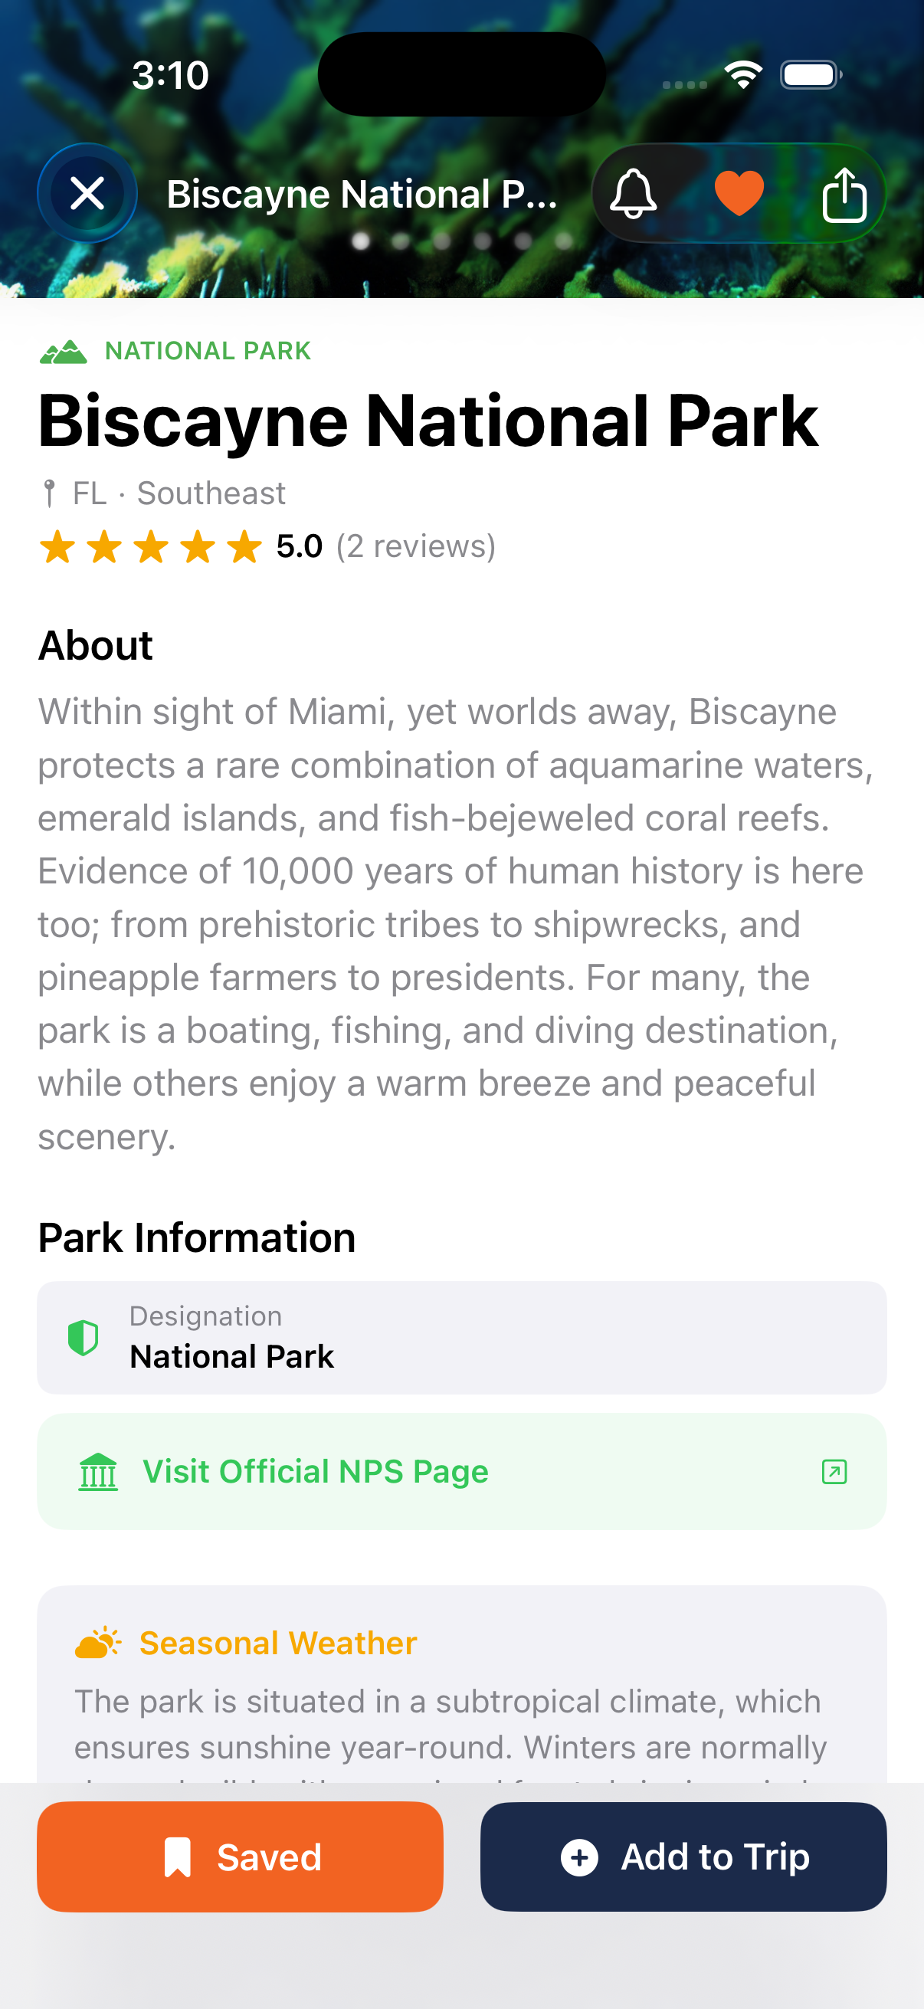Open Visit Official NPS Page link
Viewport: 924px width, 2009px height.
point(315,1472)
